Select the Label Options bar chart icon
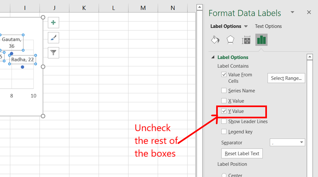Screen dimensions: 318x177 click(261, 40)
